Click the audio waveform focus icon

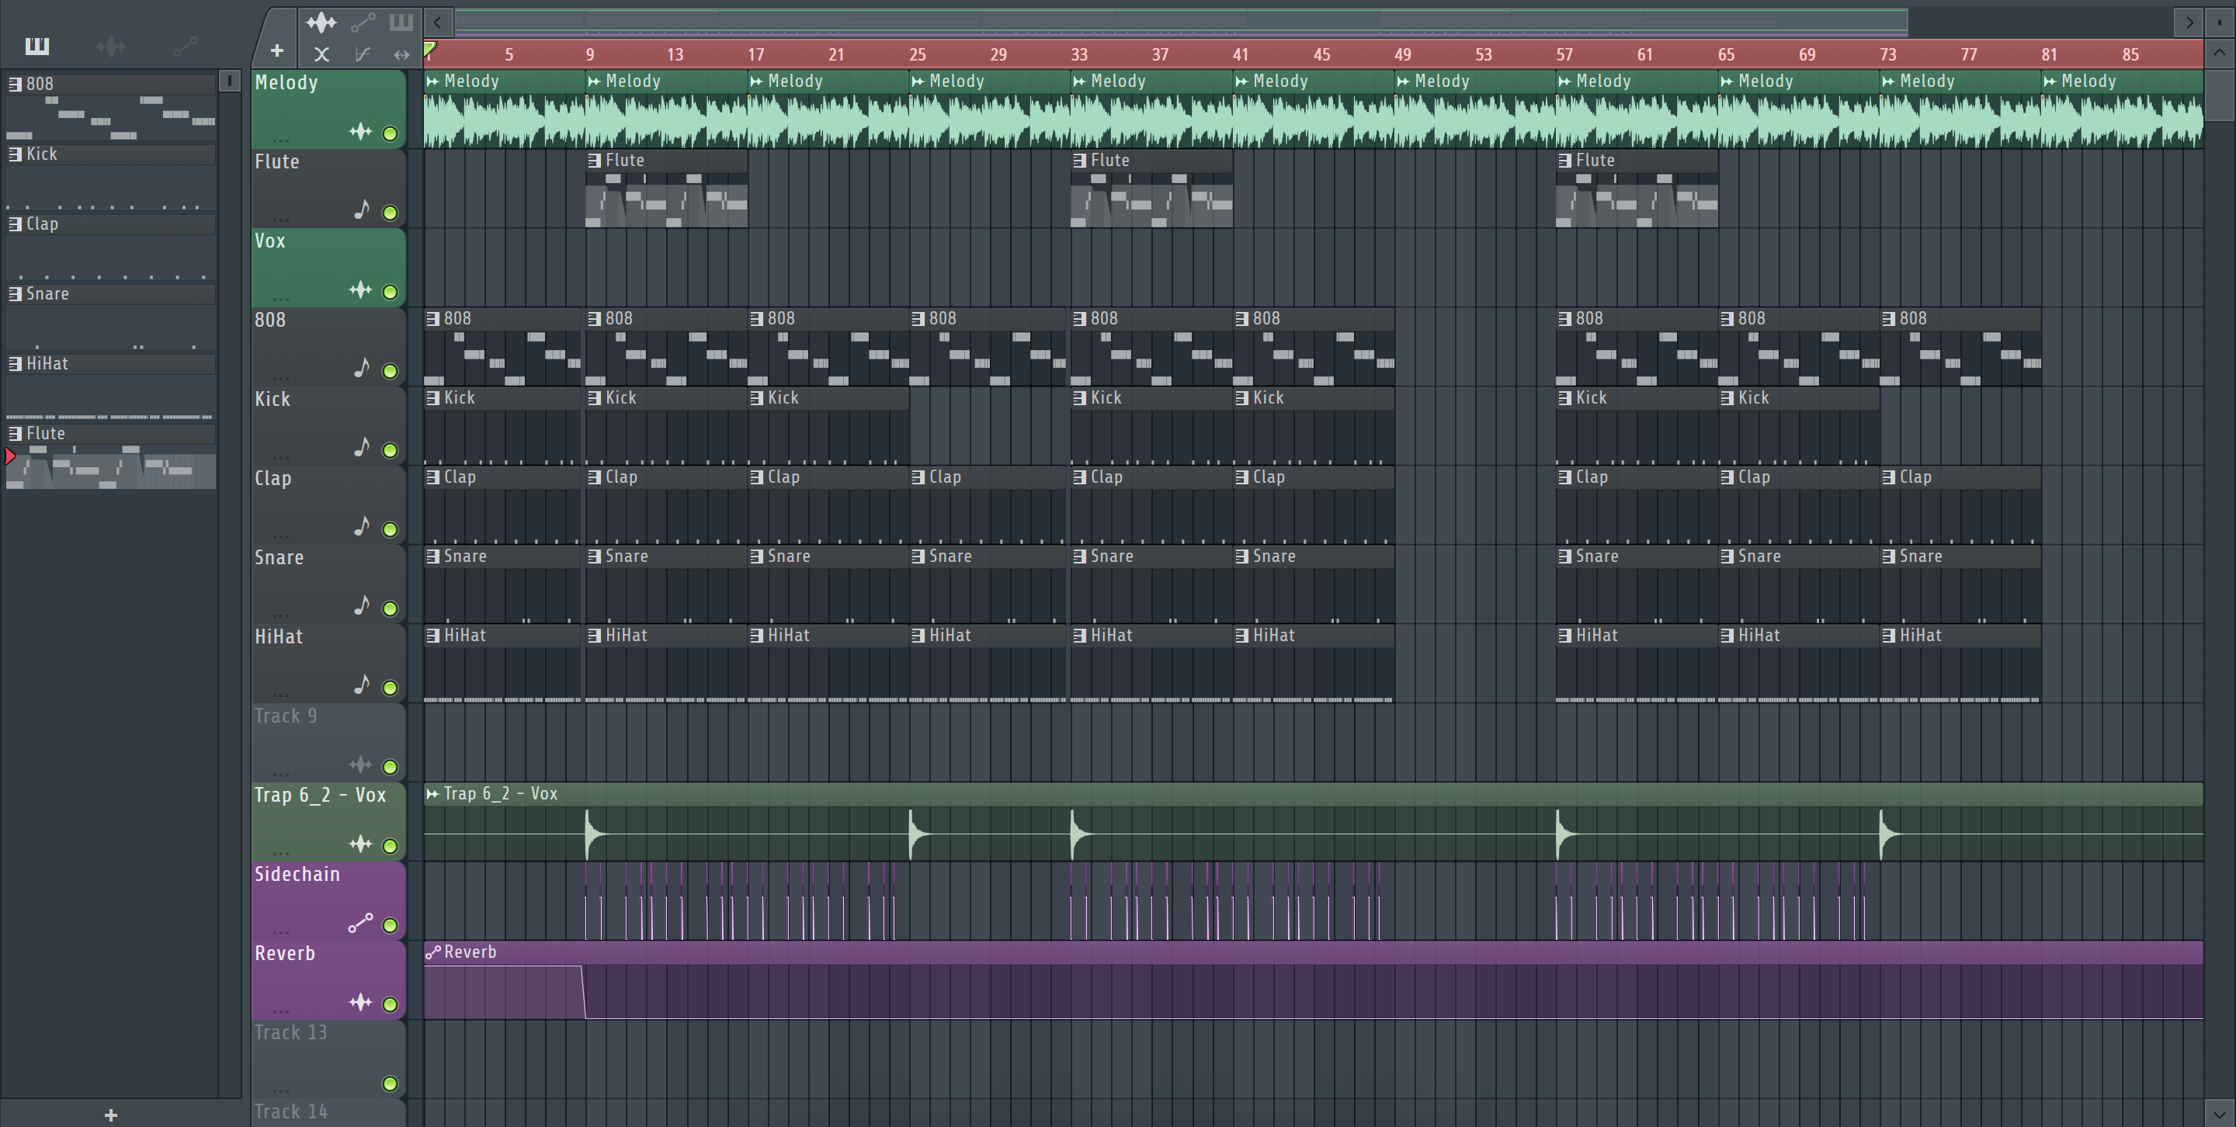(321, 23)
